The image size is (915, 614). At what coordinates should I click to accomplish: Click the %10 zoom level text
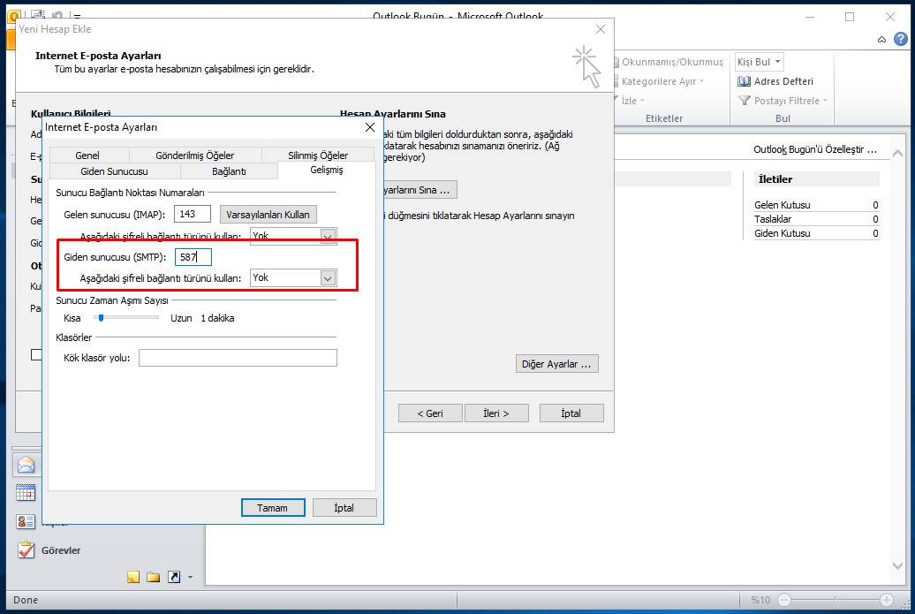(x=760, y=599)
